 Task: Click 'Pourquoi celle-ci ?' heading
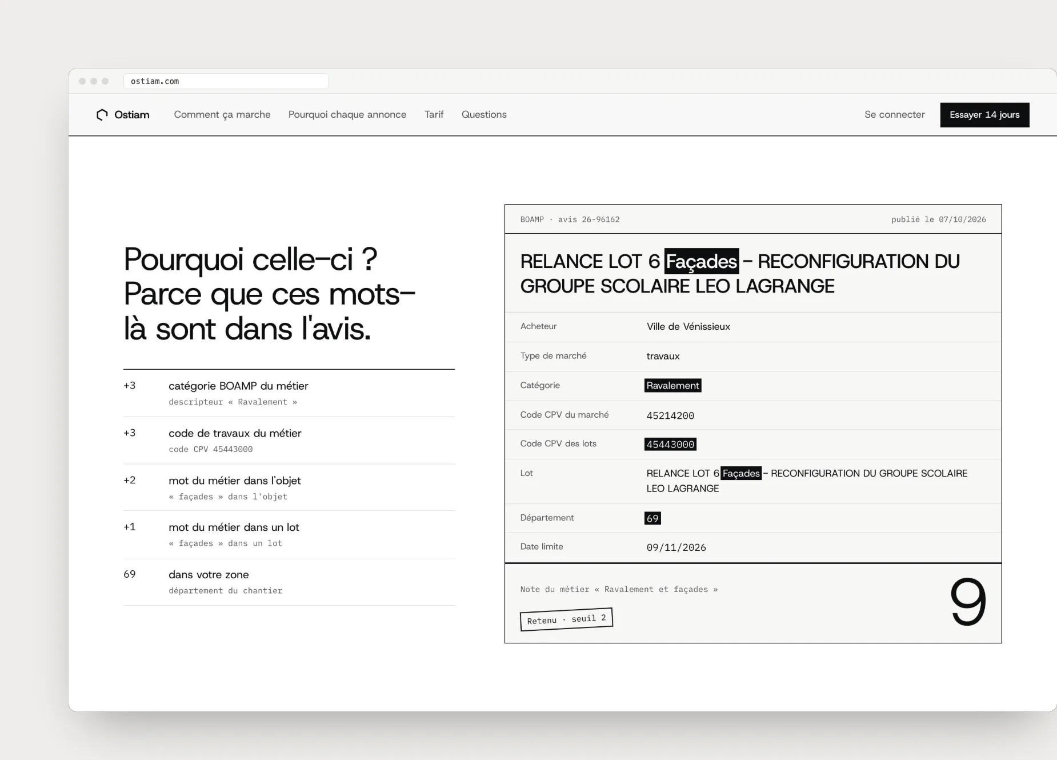pyautogui.click(x=250, y=259)
